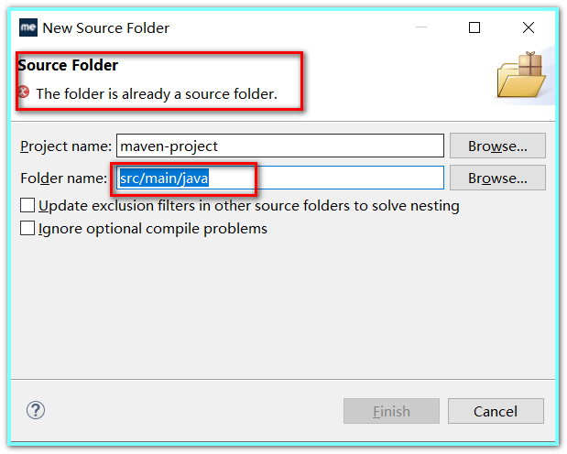Click the 'Project name:' label
The width and height of the screenshot is (567, 454).
[66, 146]
